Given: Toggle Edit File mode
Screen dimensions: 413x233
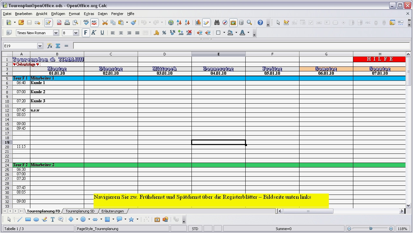Looking at the screenshot, I should (48, 22).
